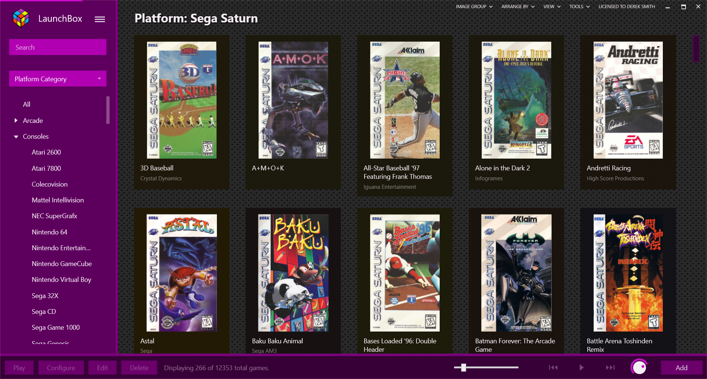Click the Crystal Dynamics developer text

click(x=161, y=178)
